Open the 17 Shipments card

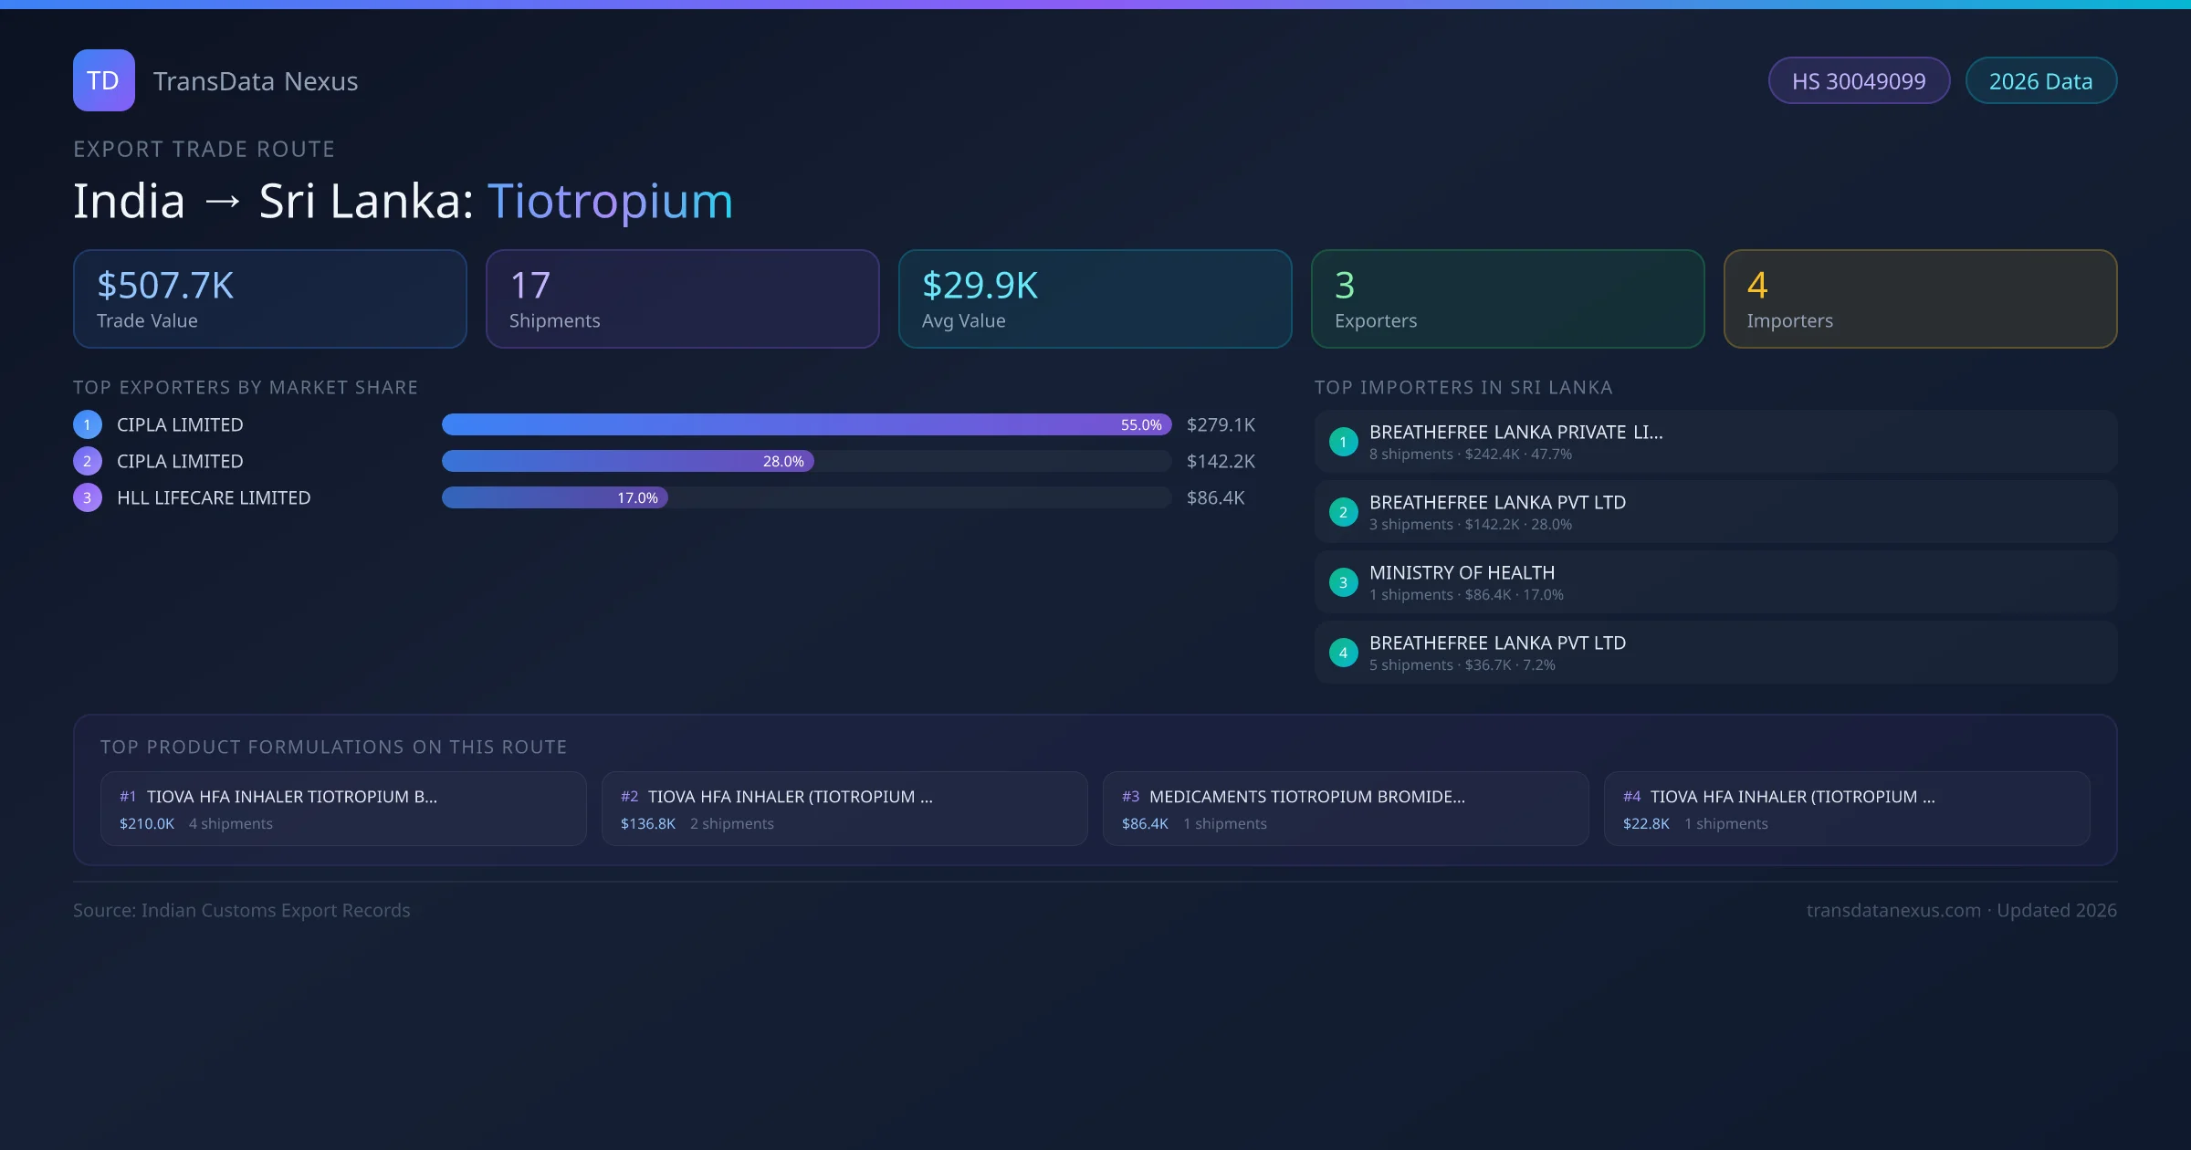(x=683, y=299)
